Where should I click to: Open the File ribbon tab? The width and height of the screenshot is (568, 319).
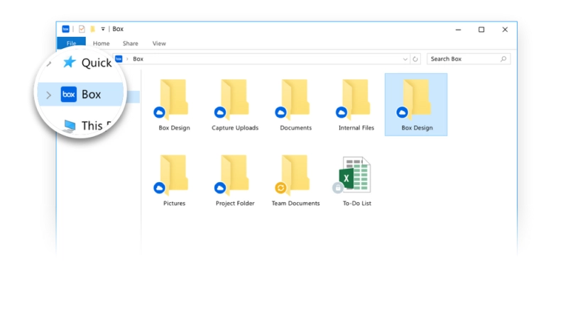72,43
